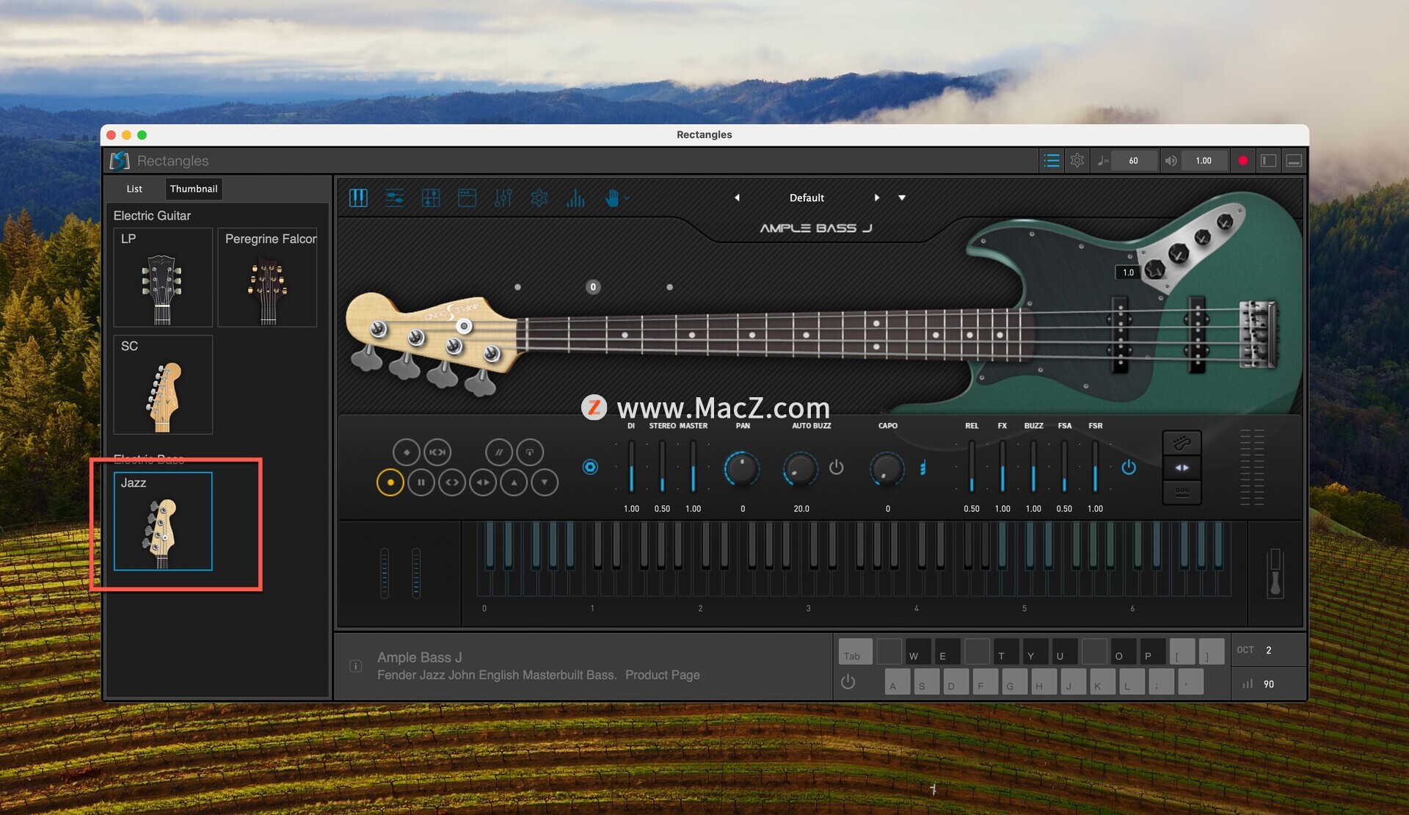Open the blue list view icon in header
This screenshot has height=815, width=1409.
click(1052, 161)
